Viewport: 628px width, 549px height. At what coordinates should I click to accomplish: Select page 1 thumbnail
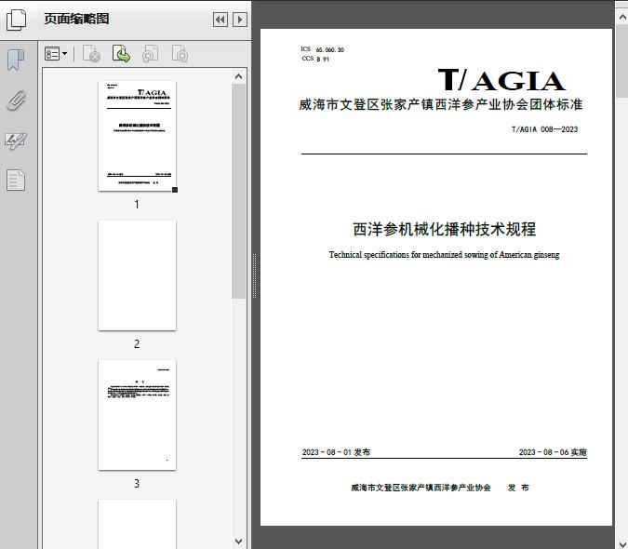click(137, 136)
